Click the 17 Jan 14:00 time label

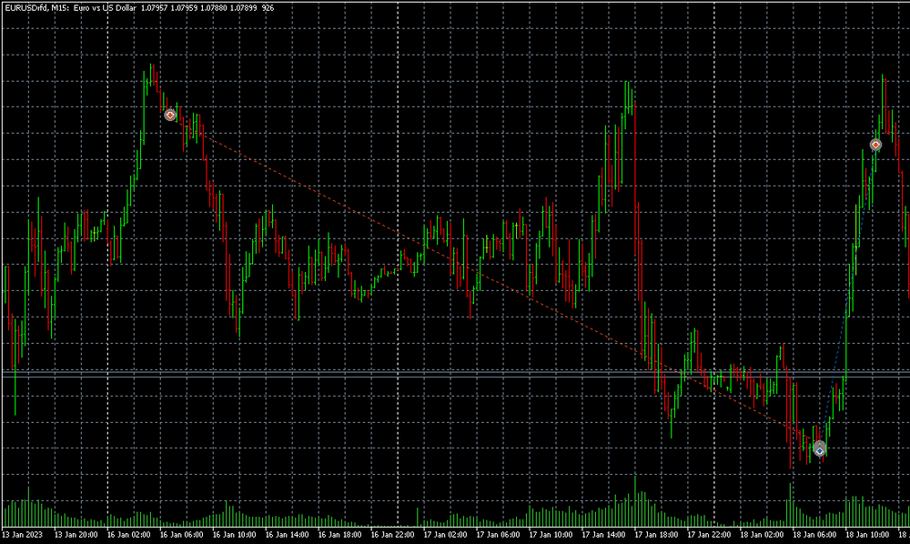click(603, 535)
